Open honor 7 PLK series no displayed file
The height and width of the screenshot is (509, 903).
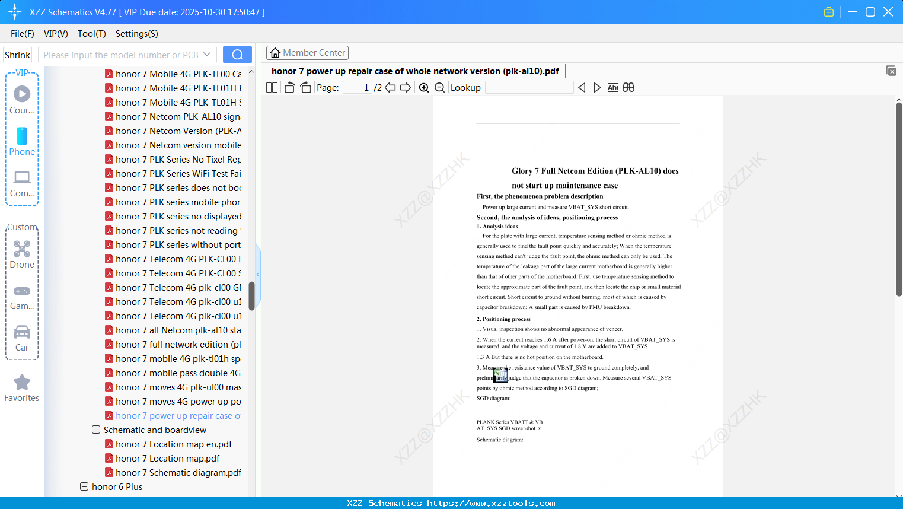[173, 216]
